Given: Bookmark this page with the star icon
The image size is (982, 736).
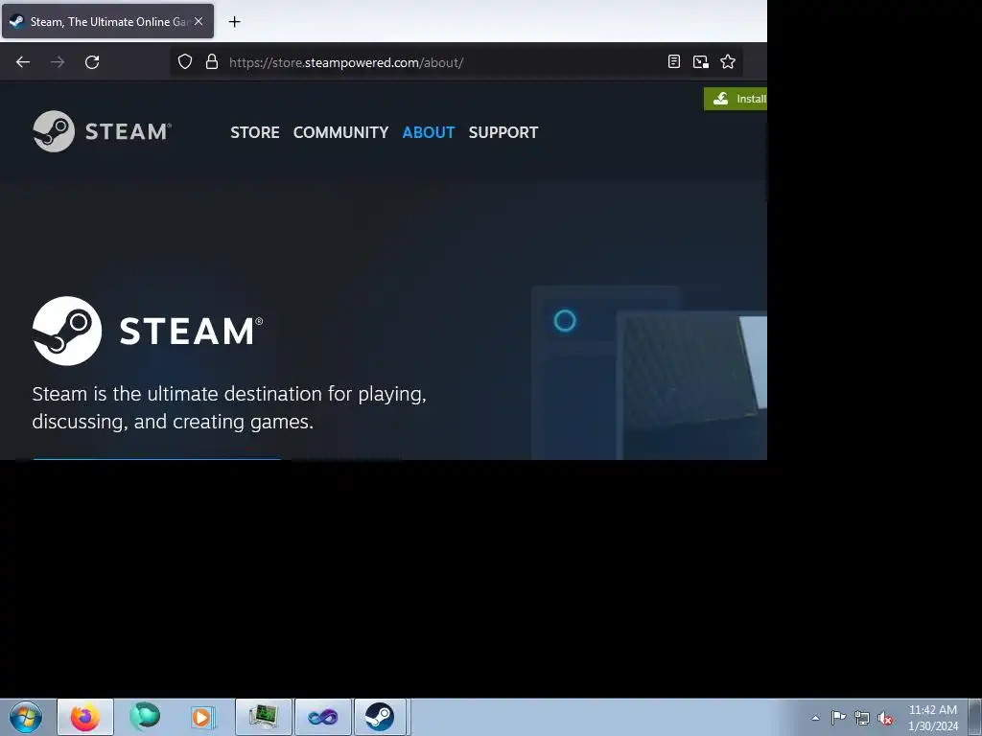Looking at the screenshot, I should click(728, 61).
